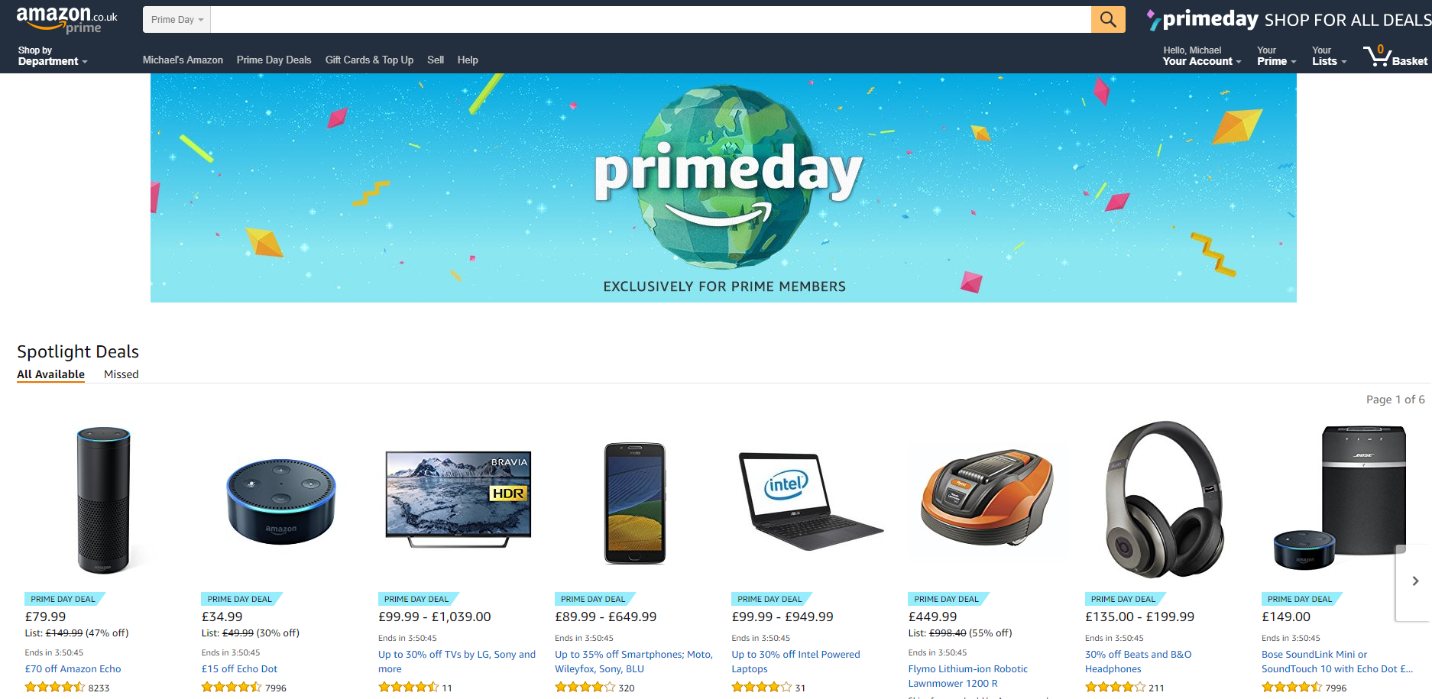Click the Amazon Echo star rating

tap(55, 688)
